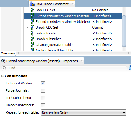Uncheck the Extended Window checkbox
This screenshot has height=116, width=131.
coord(43,83)
